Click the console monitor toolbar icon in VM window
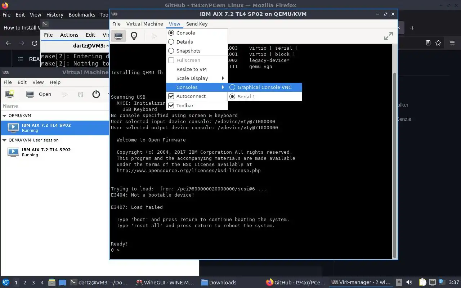 tap(118, 36)
